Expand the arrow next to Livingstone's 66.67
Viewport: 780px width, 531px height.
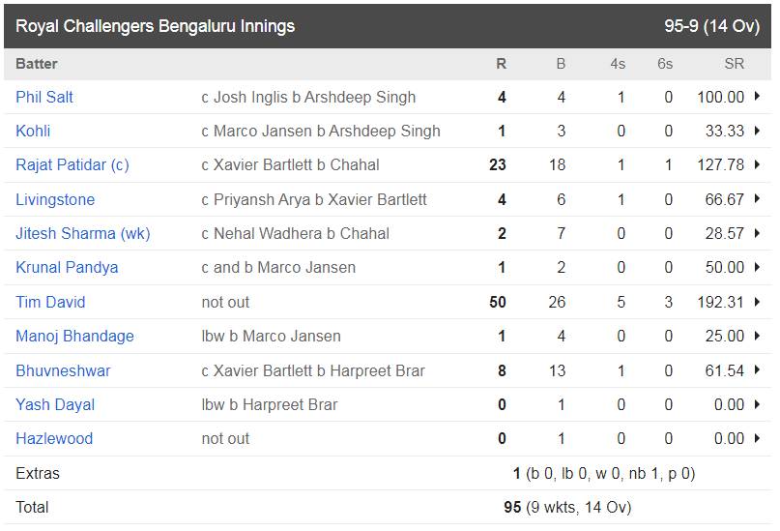click(x=757, y=198)
